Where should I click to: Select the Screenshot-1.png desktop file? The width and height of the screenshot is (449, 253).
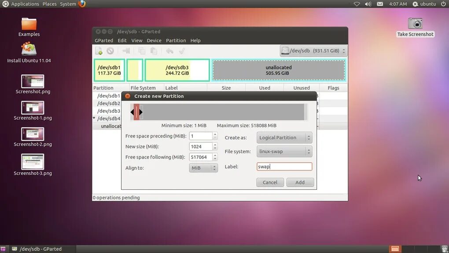[x=33, y=111]
